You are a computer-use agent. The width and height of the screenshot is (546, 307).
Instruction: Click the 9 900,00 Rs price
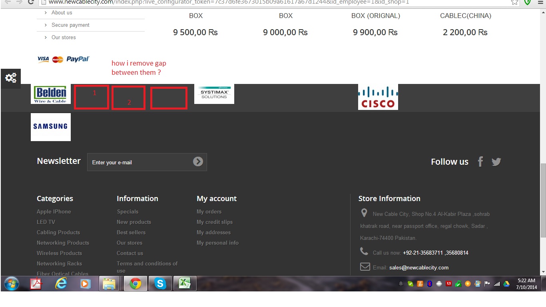pyautogui.click(x=375, y=32)
